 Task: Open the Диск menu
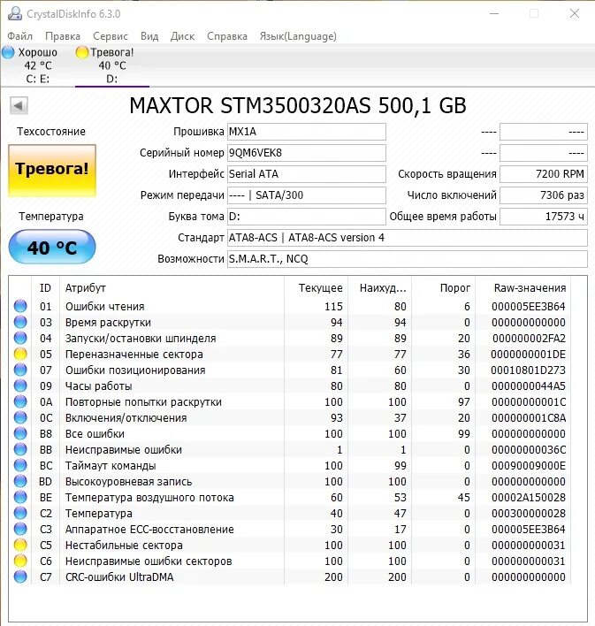point(182,36)
